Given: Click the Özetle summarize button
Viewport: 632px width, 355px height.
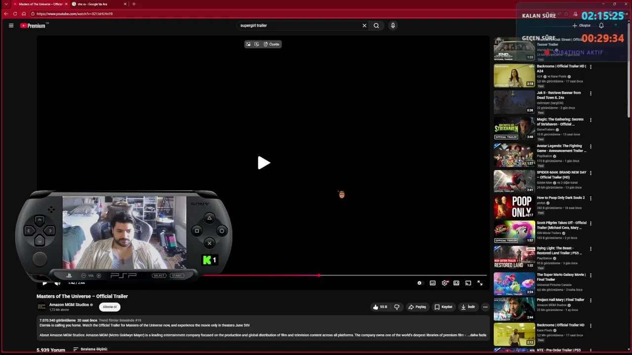Looking at the screenshot, I should [x=272, y=44].
